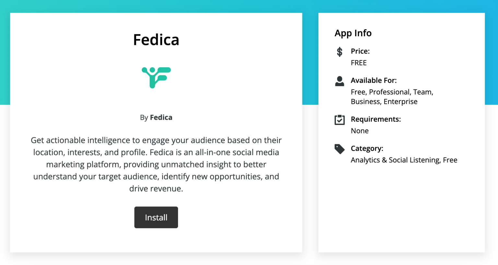Click the clipboard checkmark Requirements icon
Image resolution: width=498 pixels, height=265 pixels.
pyautogui.click(x=339, y=120)
